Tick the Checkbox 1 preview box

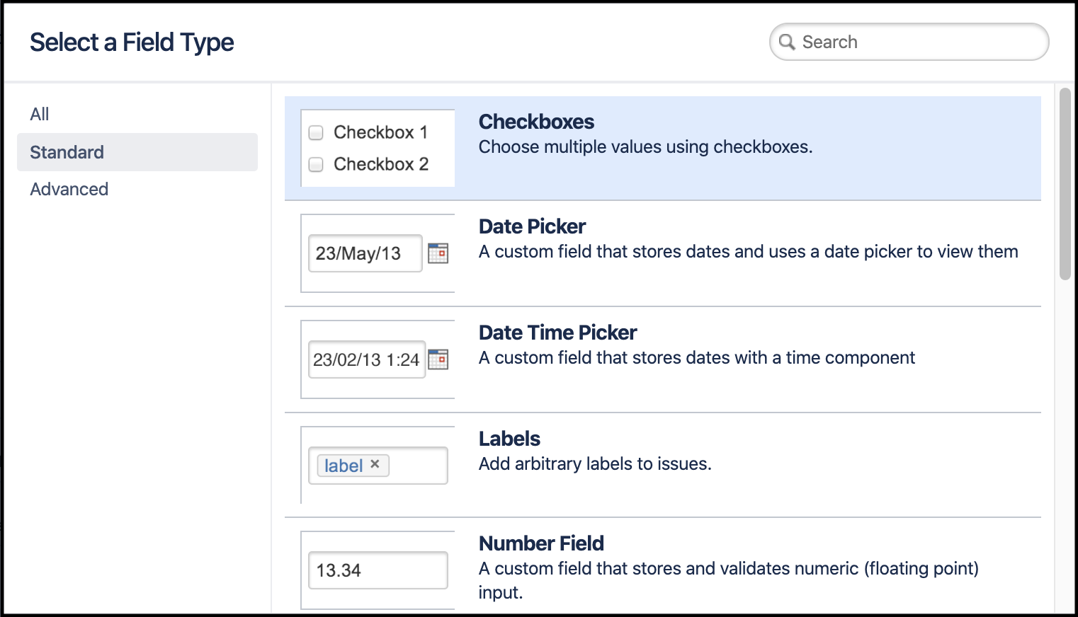(316, 132)
